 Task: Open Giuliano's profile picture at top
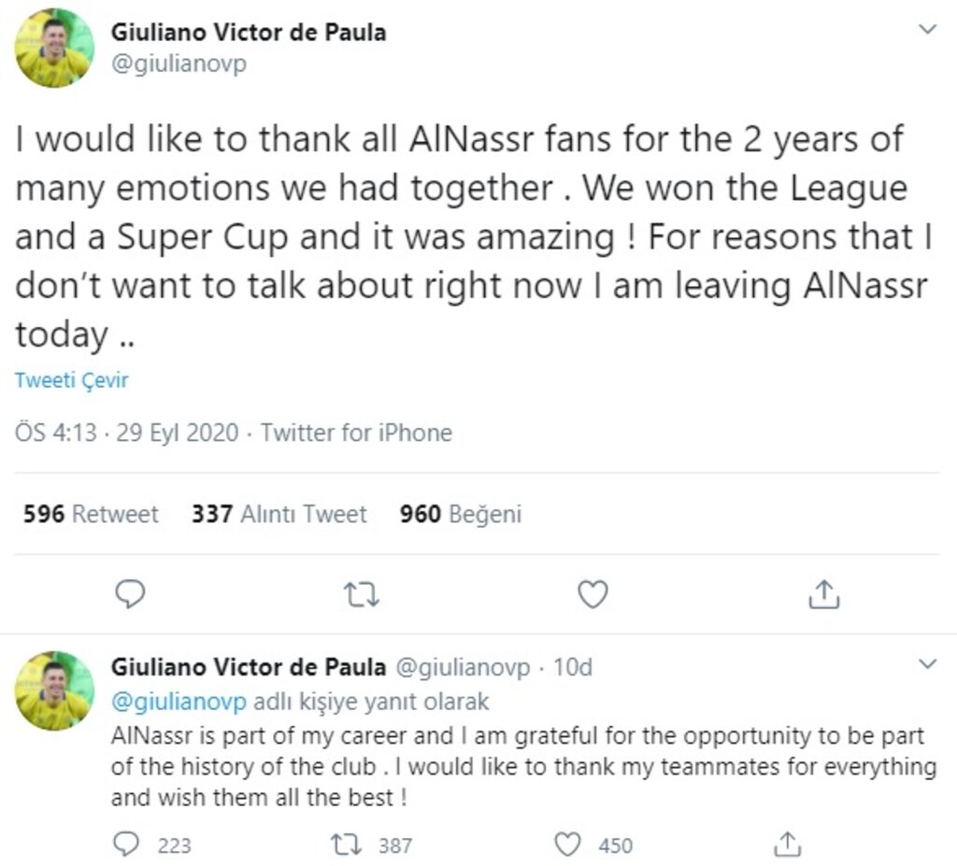[x=54, y=49]
